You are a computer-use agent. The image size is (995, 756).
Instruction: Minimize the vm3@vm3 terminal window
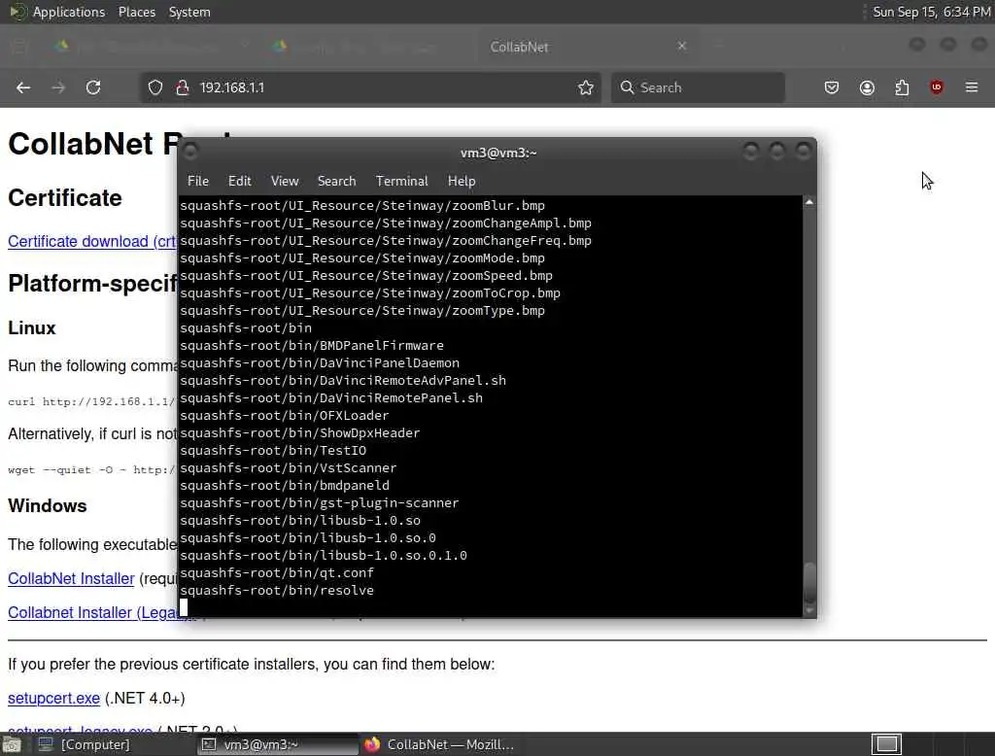click(751, 151)
